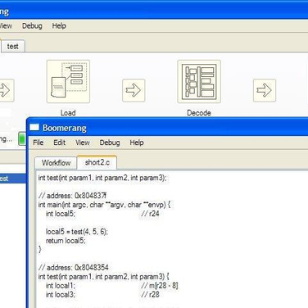This screenshot has width=308, height=308.
Task: Click the Decode label under the workflow icon
Action: (199, 113)
